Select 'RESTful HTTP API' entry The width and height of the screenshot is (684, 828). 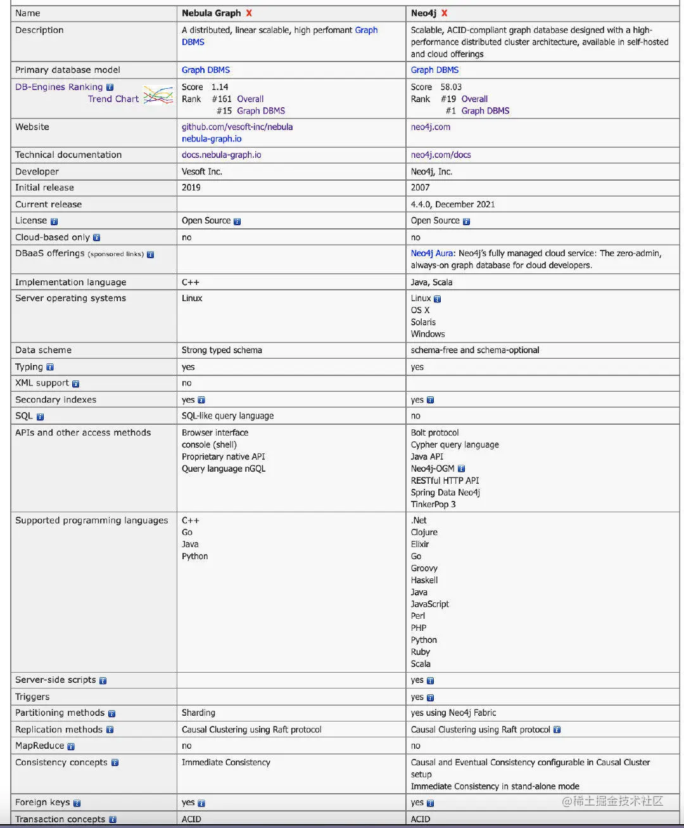coord(445,481)
